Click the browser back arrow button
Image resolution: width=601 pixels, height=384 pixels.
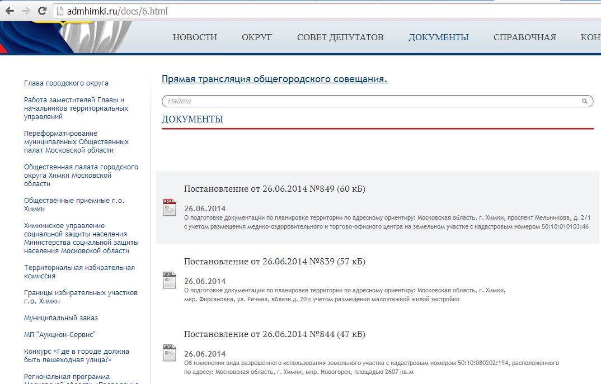point(10,11)
